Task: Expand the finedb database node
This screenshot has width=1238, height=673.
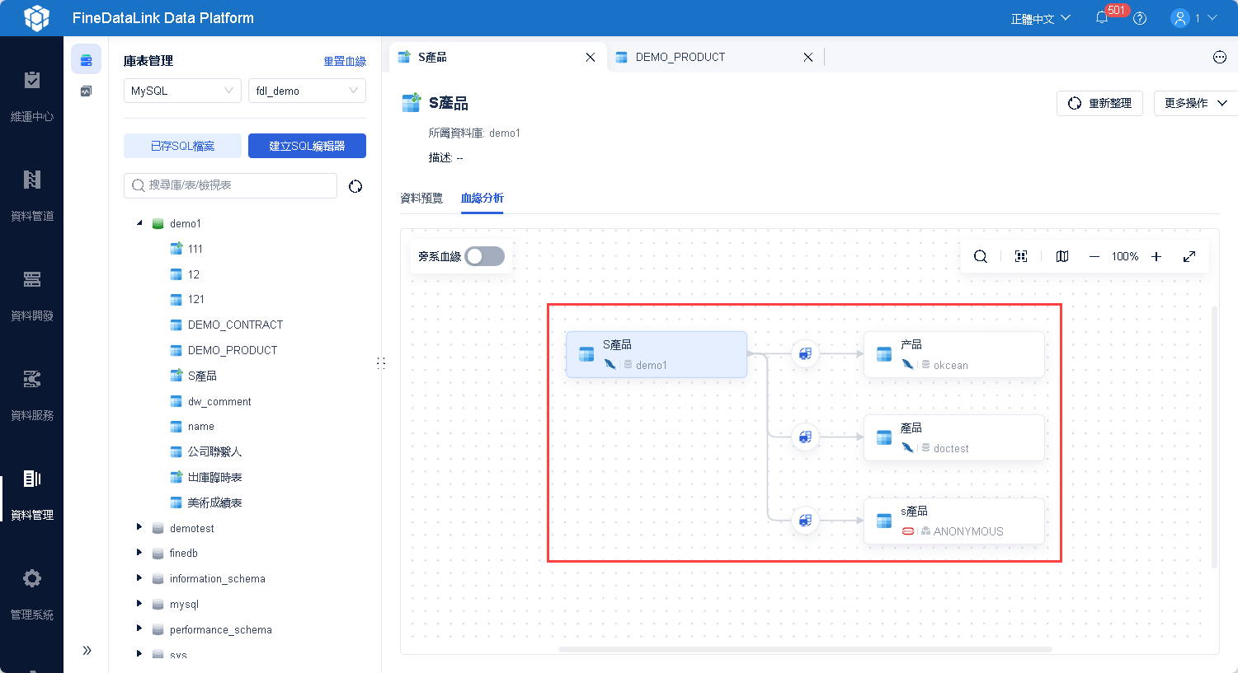Action: coord(139,553)
